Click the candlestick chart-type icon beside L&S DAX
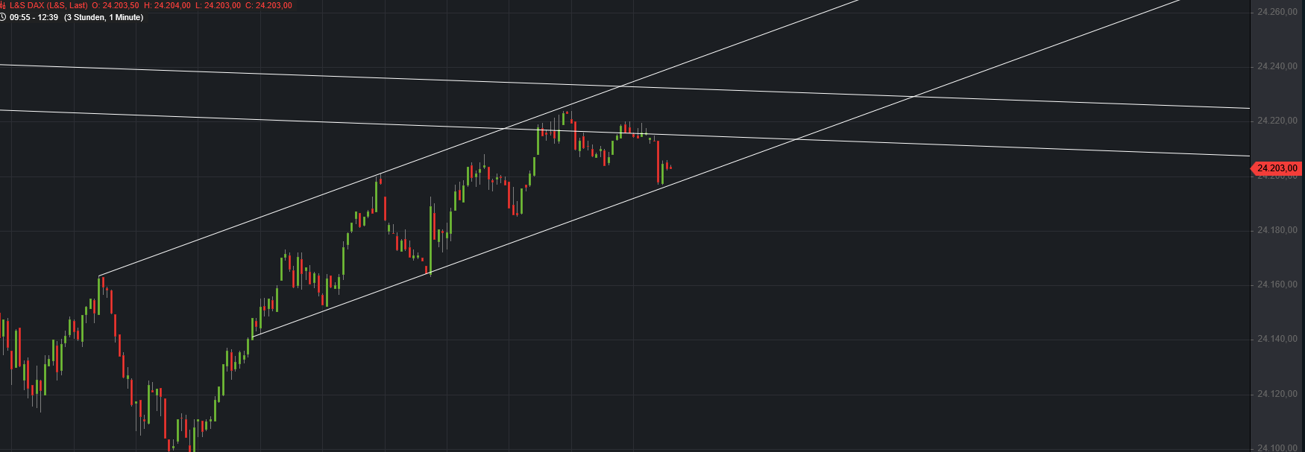Screen dimensions: 1305x452 click(x=3, y=5)
